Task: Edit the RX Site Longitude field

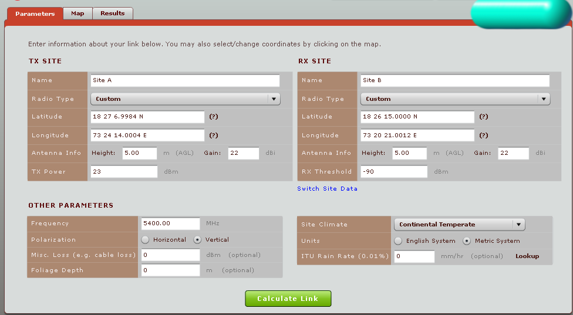Action: coord(417,135)
